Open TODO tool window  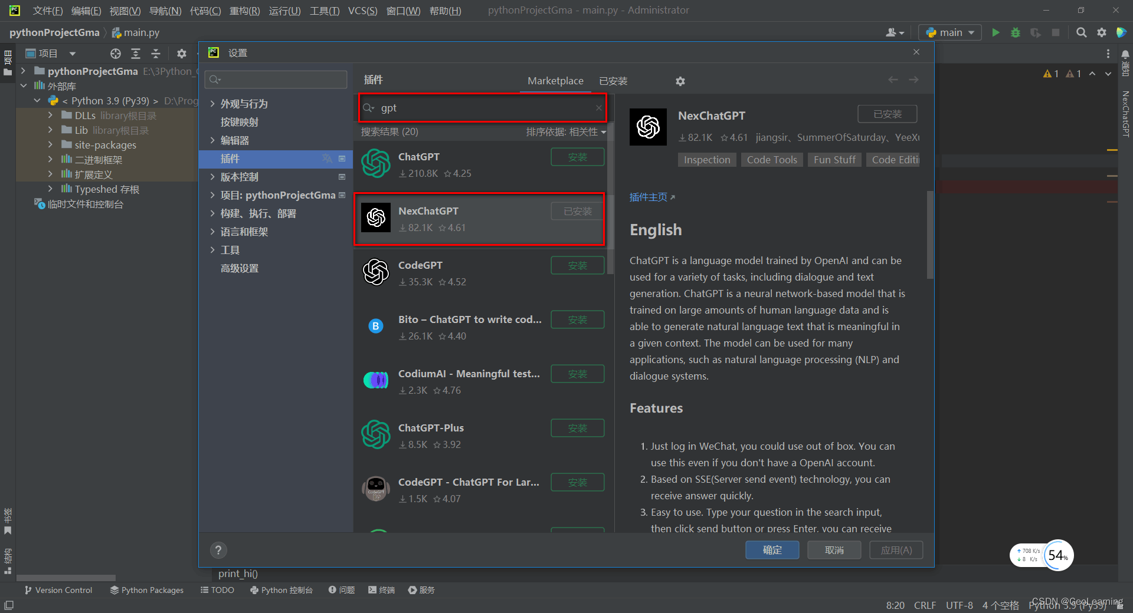click(217, 590)
